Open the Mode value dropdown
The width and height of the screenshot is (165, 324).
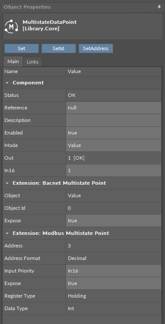[x=114, y=145]
